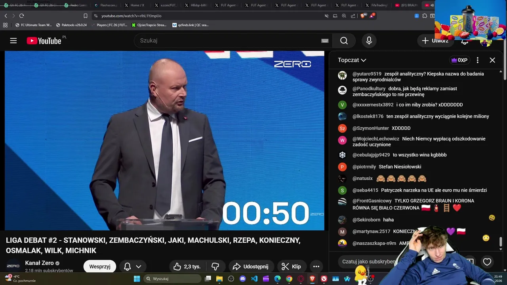Open the FC Ultimate Team W... bookmark

tap(33, 25)
